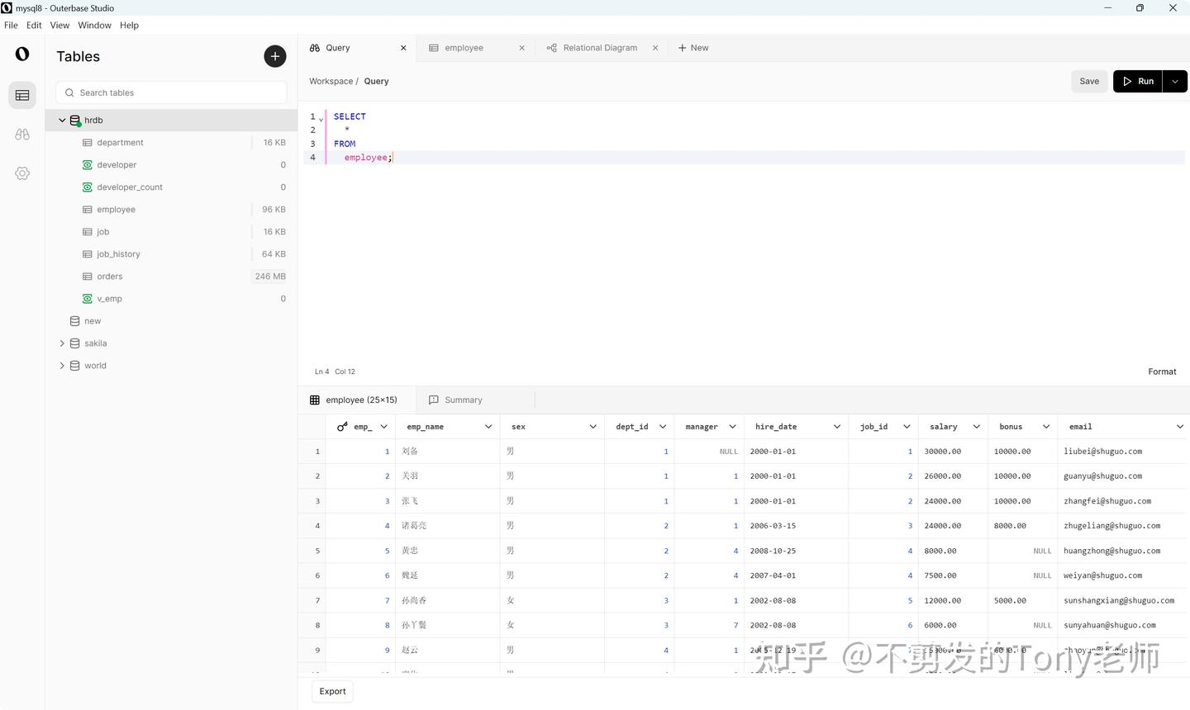Close the Relational Diagram tab
1190x710 pixels.
[x=655, y=48]
